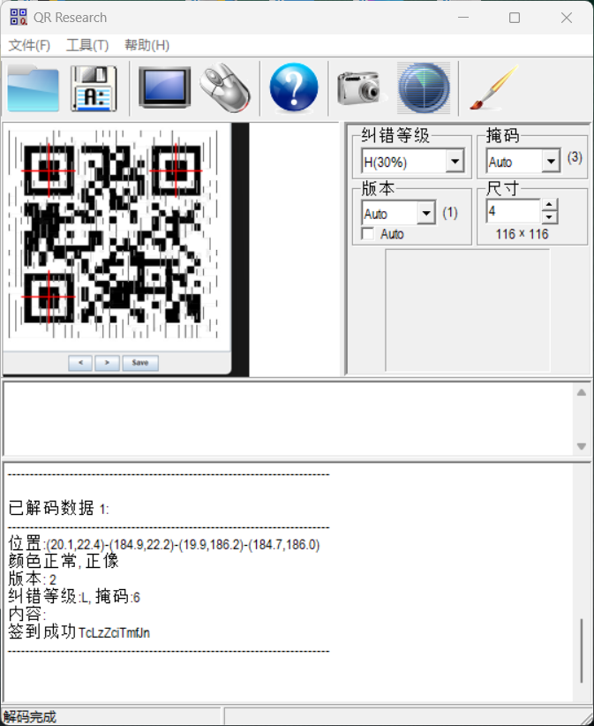Viewport: 594px width, 726px height.
Task: Click the floppy disk save icon
Action: (x=94, y=88)
